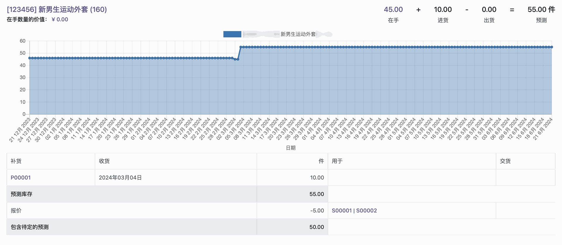Click the 报价 row label

(16, 211)
